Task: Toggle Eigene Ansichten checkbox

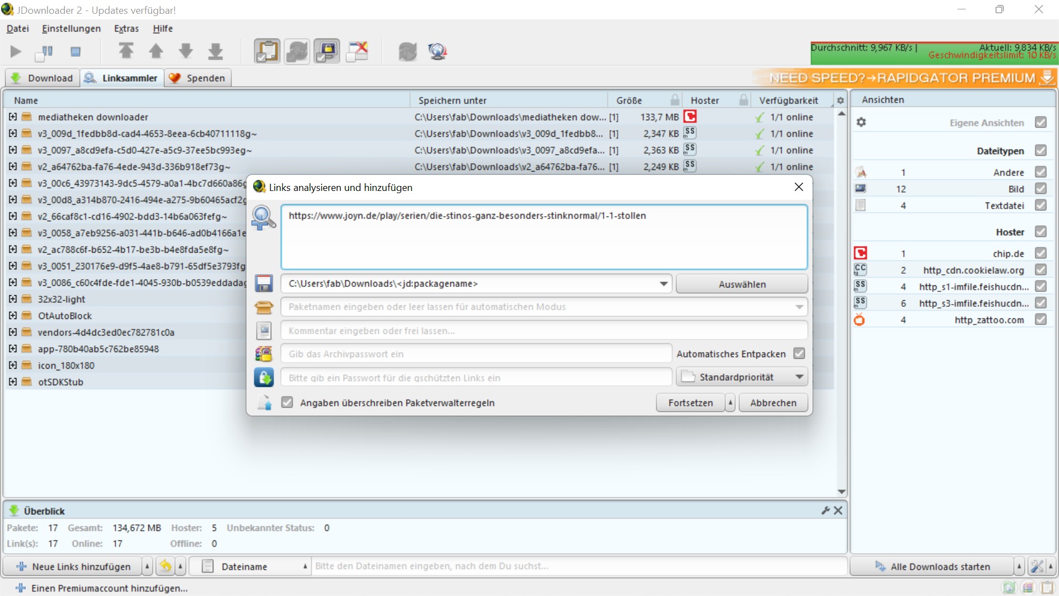Action: click(1041, 122)
